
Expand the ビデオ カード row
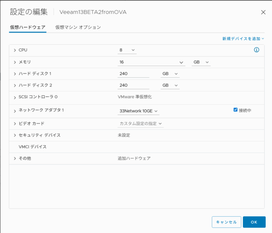(15, 123)
